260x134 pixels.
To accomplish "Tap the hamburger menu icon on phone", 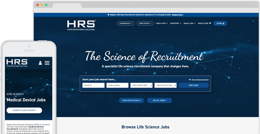I will [47, 63].
